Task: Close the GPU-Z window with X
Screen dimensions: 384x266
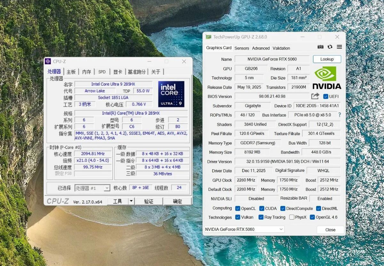Action: [x=337, y=37]
